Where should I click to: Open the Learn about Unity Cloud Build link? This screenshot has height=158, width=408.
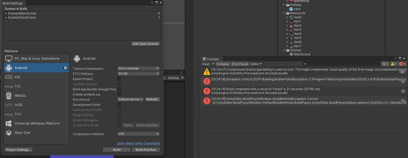pos(138,143)
